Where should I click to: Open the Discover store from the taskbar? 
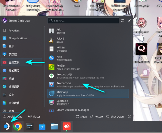42,126
